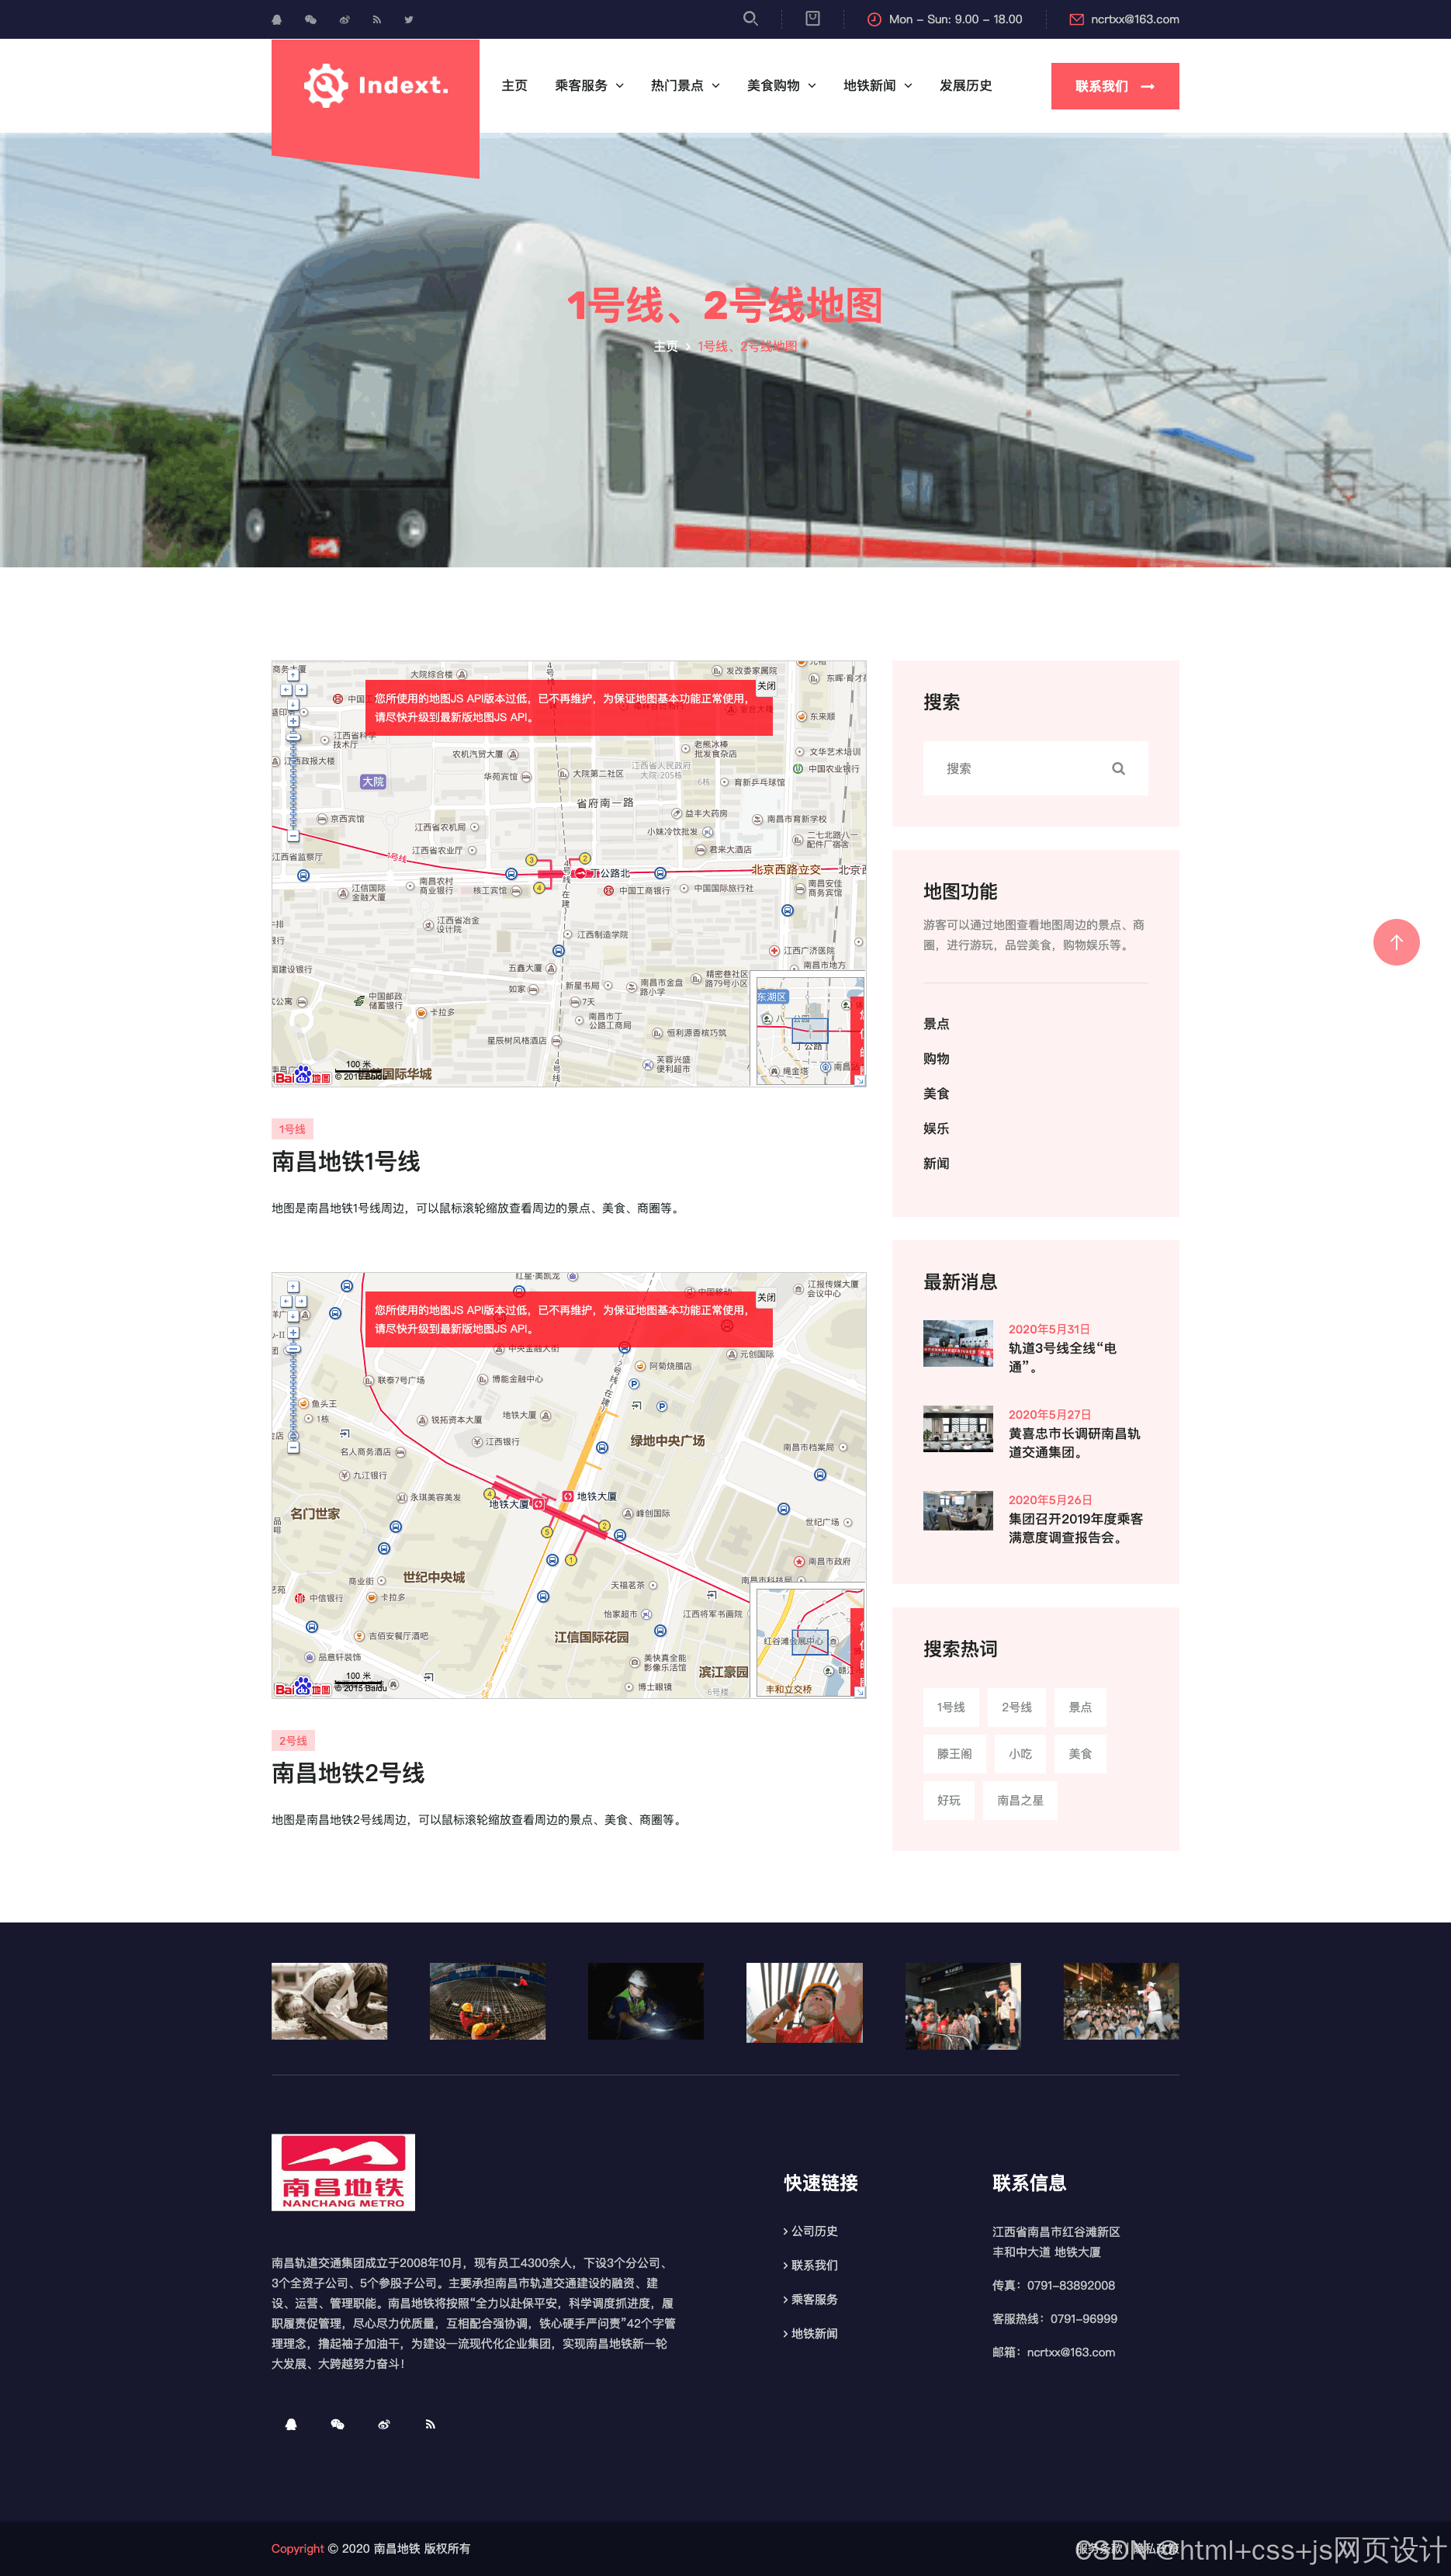Screen dimensions: 1451x2576
Task: Select 娱乐 in map functions list
Action: click(936, 1128)
